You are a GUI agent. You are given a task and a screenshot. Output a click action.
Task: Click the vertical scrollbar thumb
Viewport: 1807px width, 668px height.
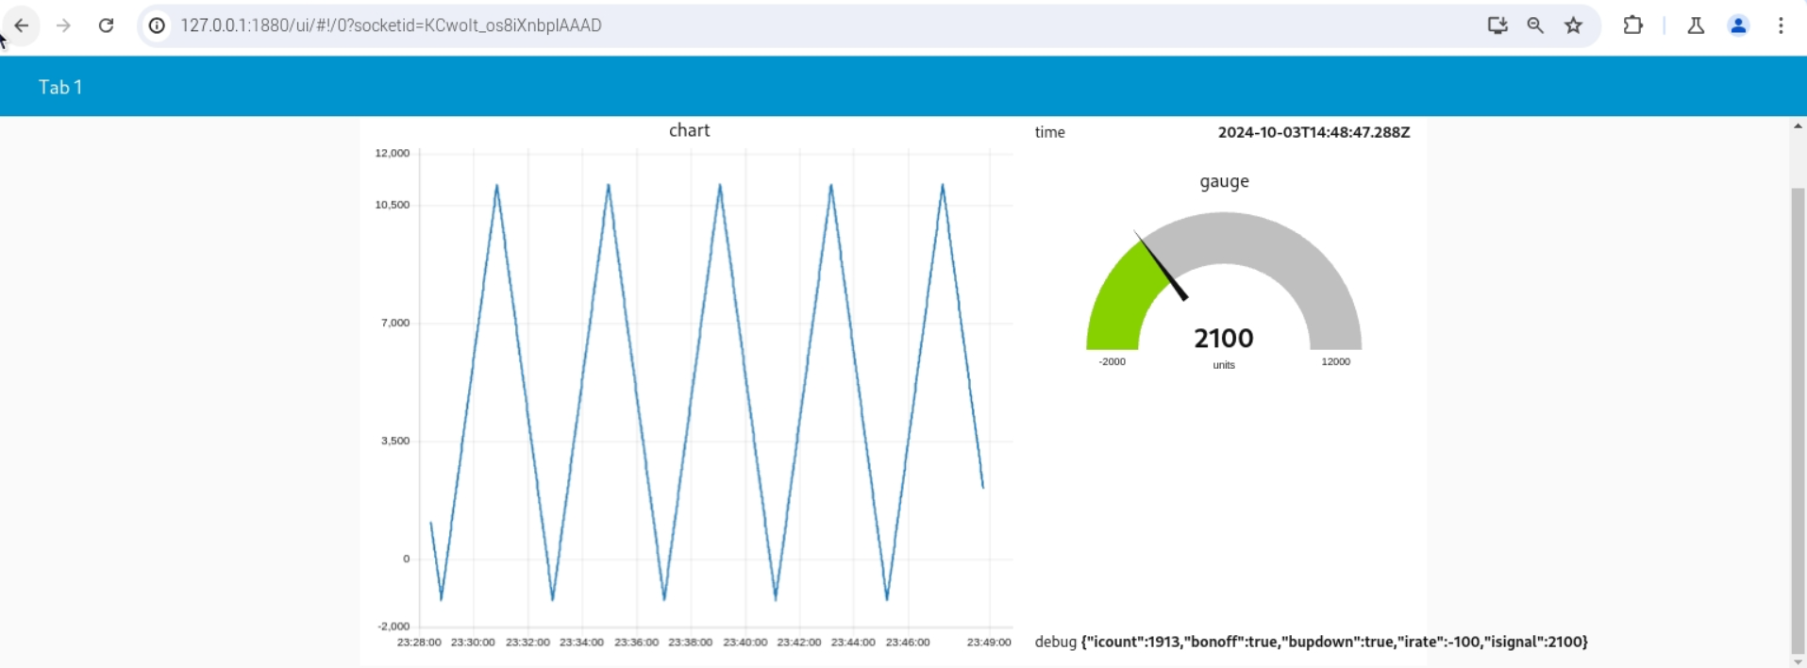[x=1798, y=420]
